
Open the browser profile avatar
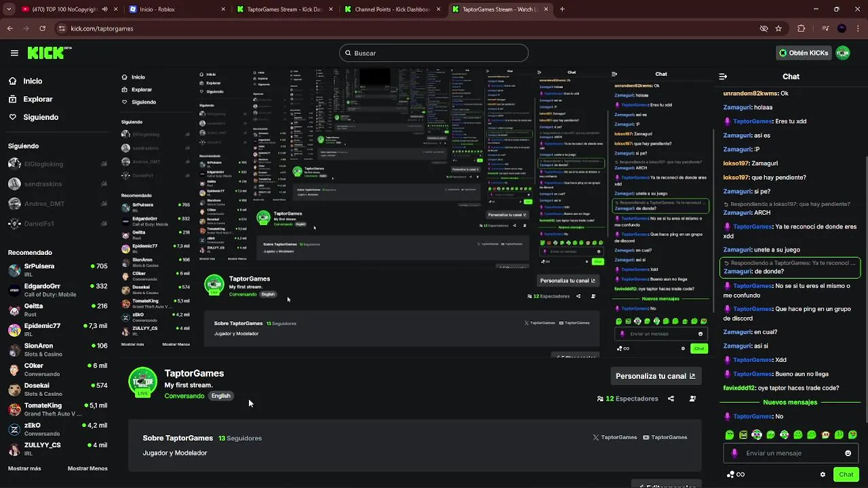[x=842, y=28]
